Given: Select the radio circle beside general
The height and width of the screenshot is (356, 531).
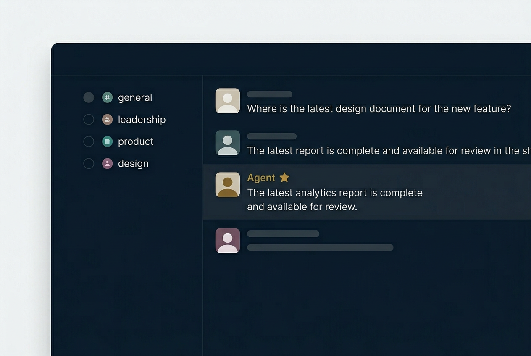Looking at the screenshot, I should point(89,97).
